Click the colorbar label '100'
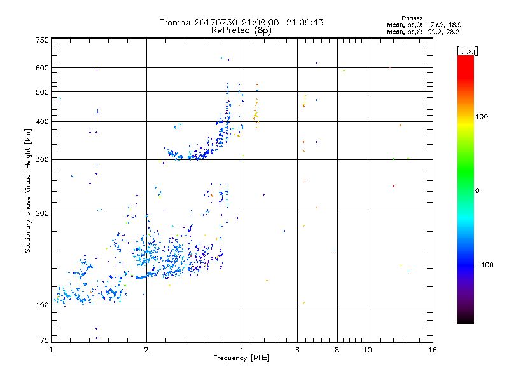Viewport: 509px width, 381px height. [x=482, y=117]
